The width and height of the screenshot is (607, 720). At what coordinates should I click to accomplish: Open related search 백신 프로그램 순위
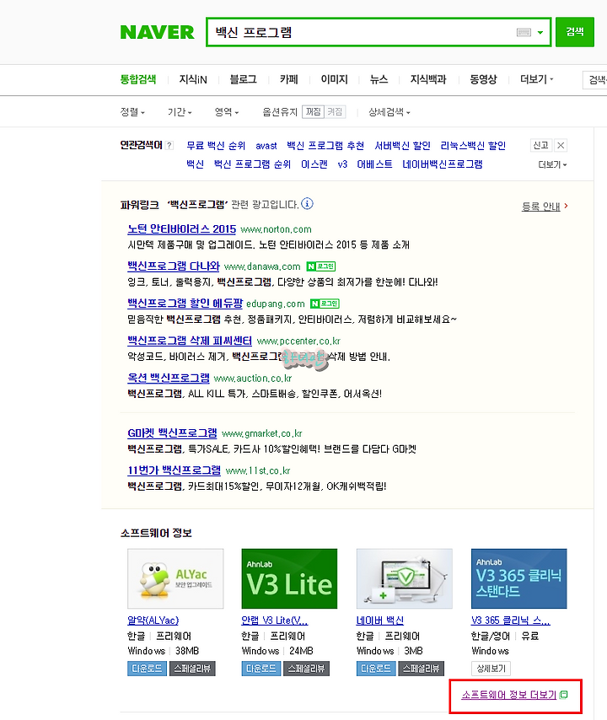click(253, 164)
